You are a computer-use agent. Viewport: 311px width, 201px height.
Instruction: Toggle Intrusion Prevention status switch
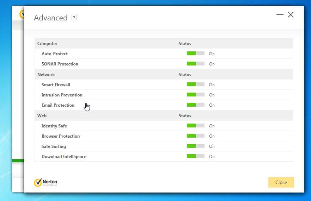click(195, 95)
